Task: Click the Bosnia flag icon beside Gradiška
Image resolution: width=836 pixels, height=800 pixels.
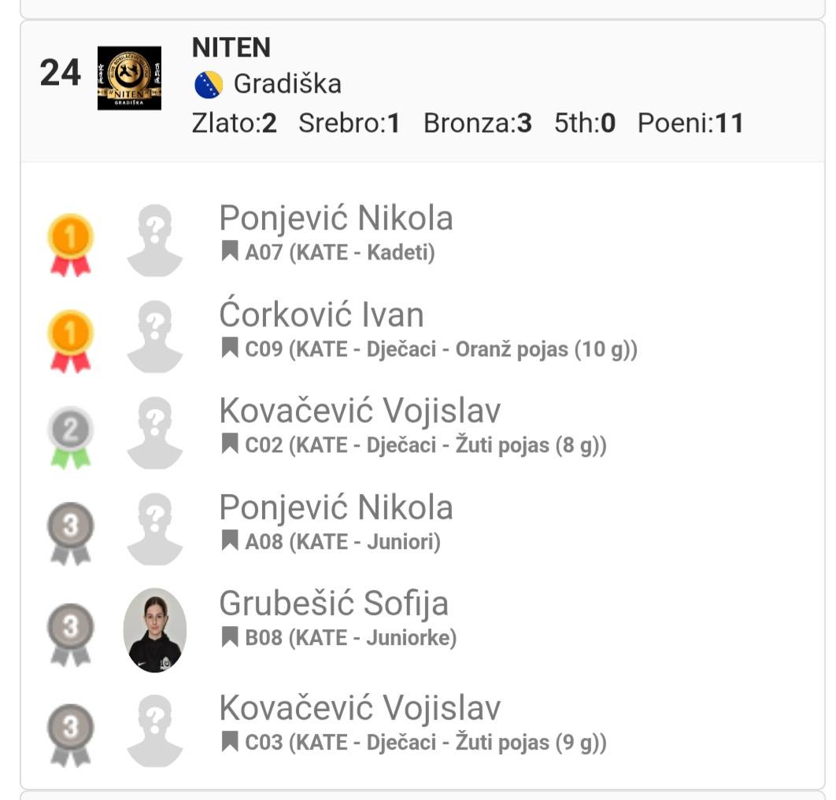Action: 209,85
